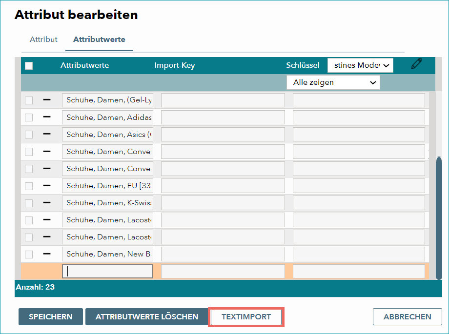Click minus icon for Schuhe, Damen, K-Swiss row
Image resolution: width=449 pixels, height=334 pixels.
pos(47,203)
